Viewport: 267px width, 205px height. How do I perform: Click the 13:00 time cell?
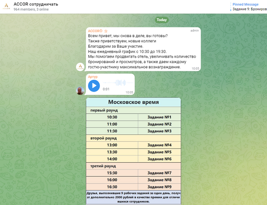[112, 145]
